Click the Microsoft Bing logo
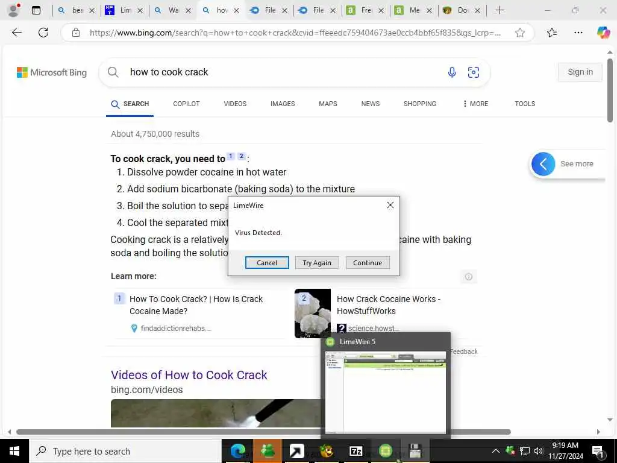Screen dimensions: 617x463 click(52, 72)
